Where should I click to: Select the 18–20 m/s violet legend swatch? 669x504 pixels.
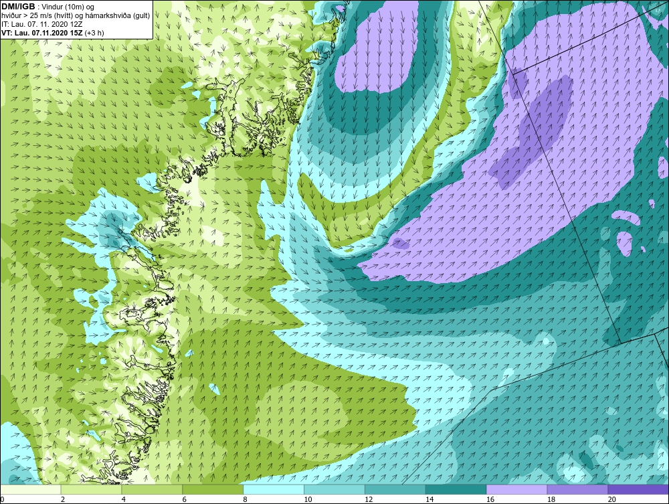[578, 489]
